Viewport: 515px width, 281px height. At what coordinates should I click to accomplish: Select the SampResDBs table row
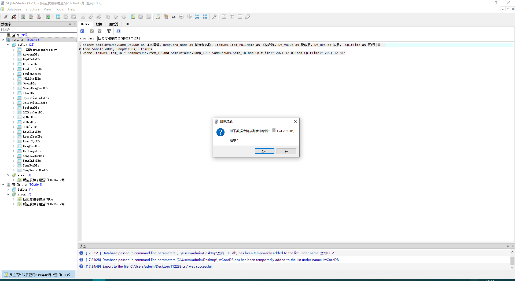pos(31,165)
